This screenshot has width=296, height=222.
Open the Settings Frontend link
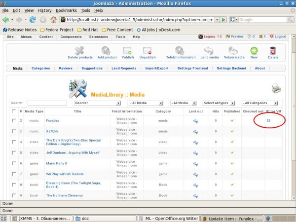click(192, 69)
